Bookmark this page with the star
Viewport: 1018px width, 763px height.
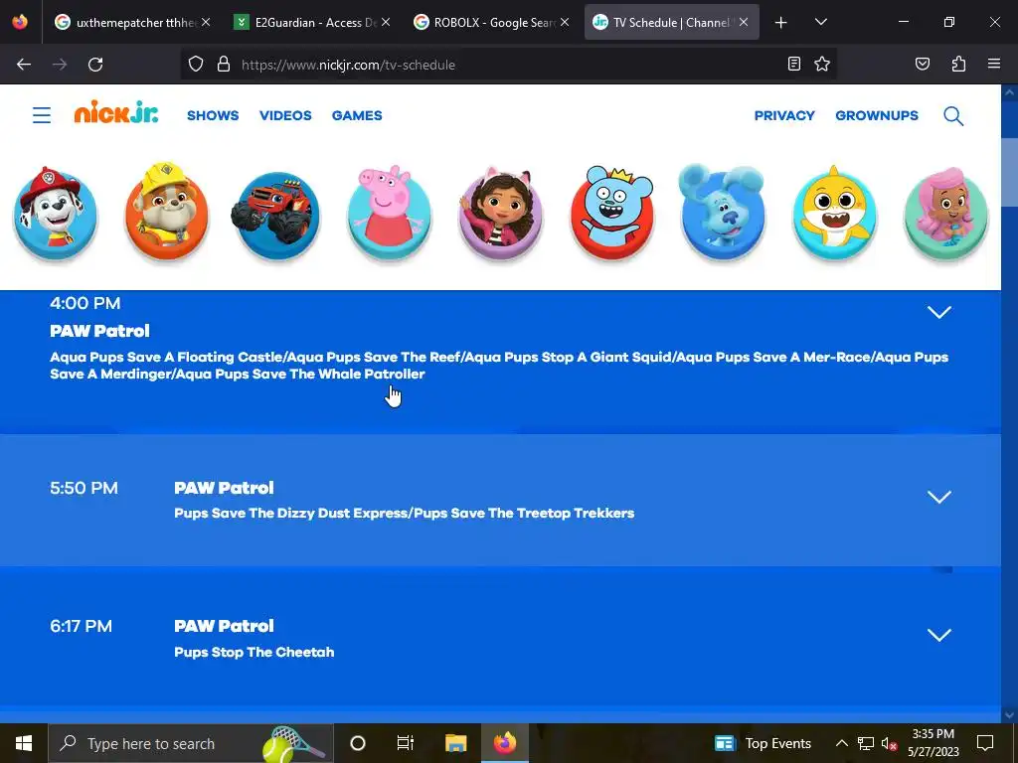822,64
